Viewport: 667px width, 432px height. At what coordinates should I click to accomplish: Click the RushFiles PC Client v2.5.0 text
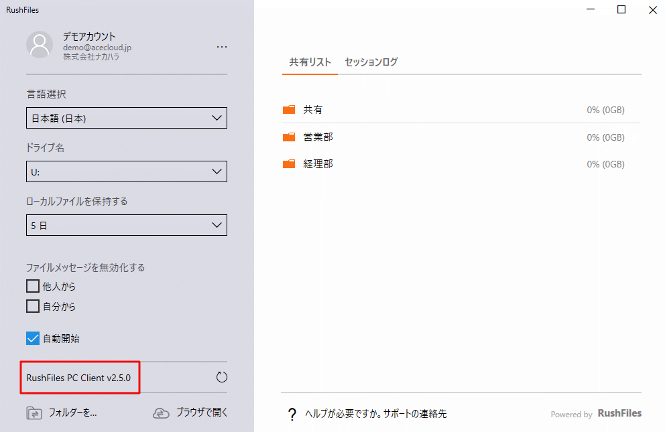(x=78, y=378)
